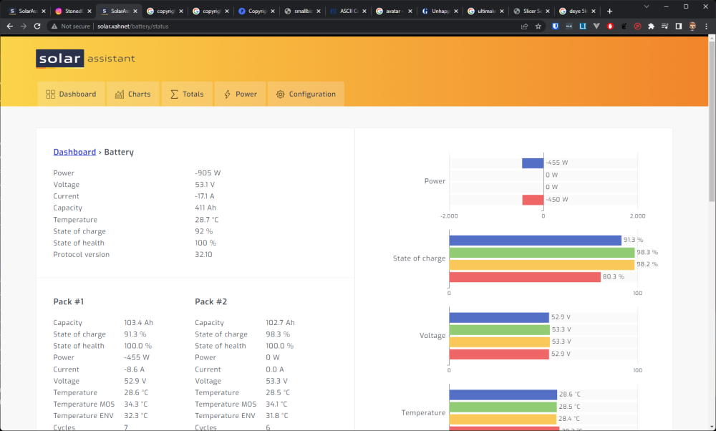
Task: Go to the Power tab
Action: click(x=240, y=94)
